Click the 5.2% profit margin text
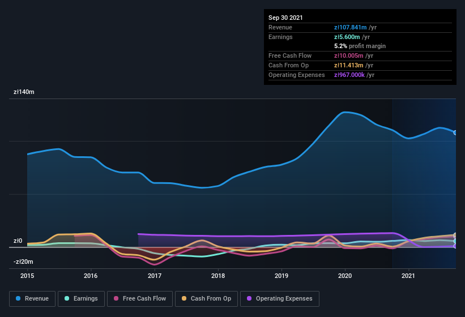465x317 pixels. 360,46
